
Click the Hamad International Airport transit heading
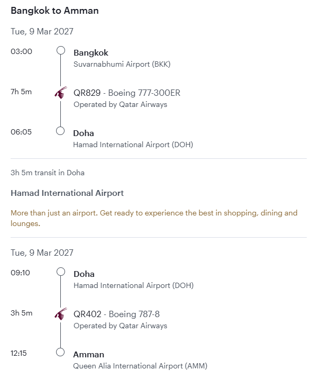click(x=67, y=193)
